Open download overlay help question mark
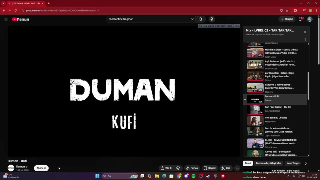The image size is (320, 180). pyautogui.click(x=236, y=26)
